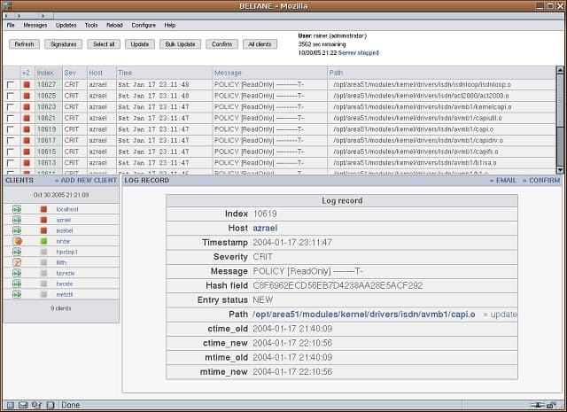Image resolution: width=567 pixels, height=412 pixels.
Task: Open the Configure menu
Action: point(144,26)
